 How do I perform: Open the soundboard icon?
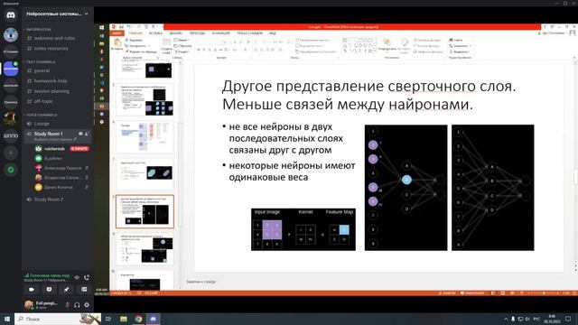point(84,290)
